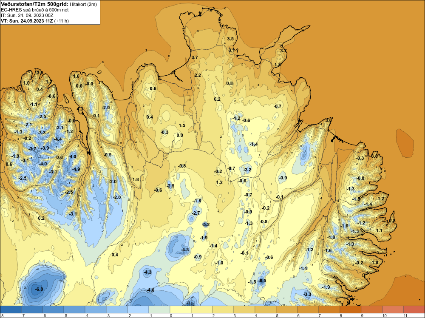
Task: Click the 1.6 temperature label
Action: point(76,76)
